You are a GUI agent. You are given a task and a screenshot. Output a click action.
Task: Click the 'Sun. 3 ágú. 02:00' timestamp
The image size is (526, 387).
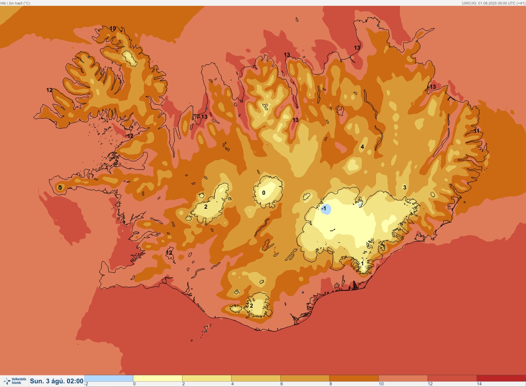57,381
